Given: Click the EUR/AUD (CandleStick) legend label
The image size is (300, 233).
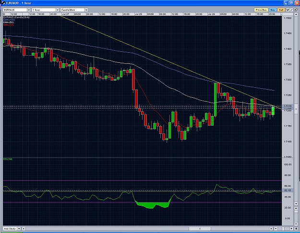Looking at the screenshot, I should [16, 17].
